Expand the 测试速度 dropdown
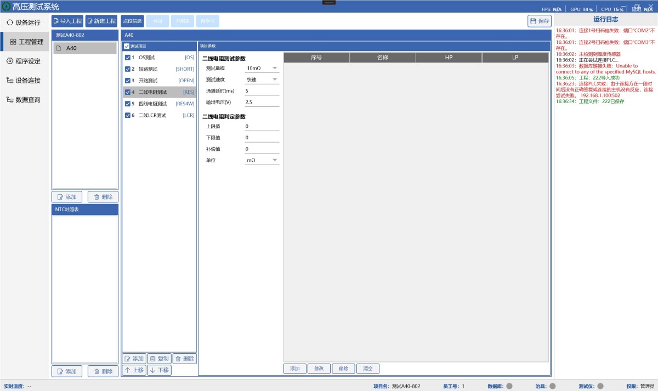Viewport: 658px width, 391px height. point(262,80)
